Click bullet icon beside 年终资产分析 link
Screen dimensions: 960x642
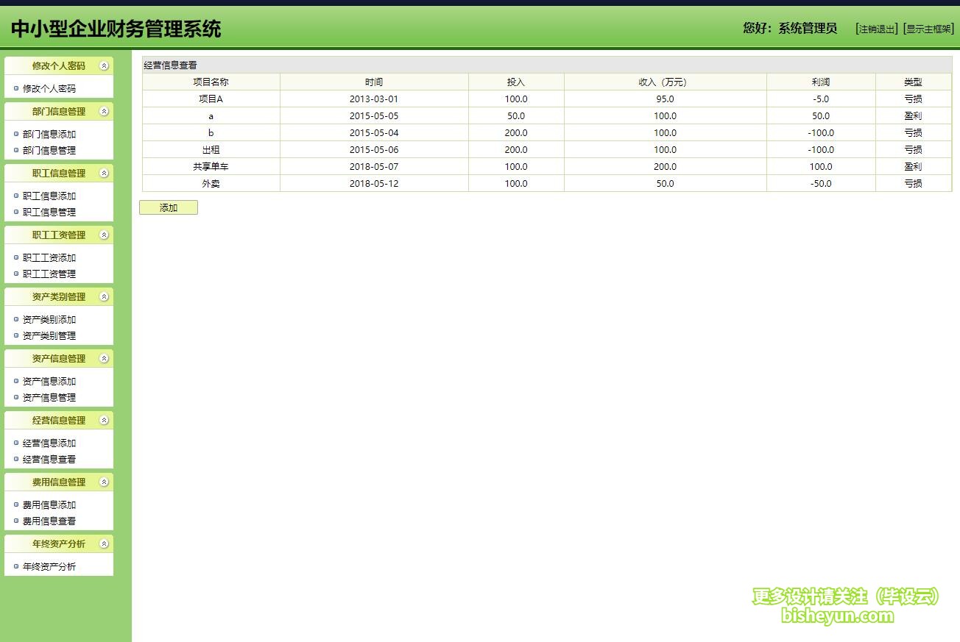click(16, 567)
